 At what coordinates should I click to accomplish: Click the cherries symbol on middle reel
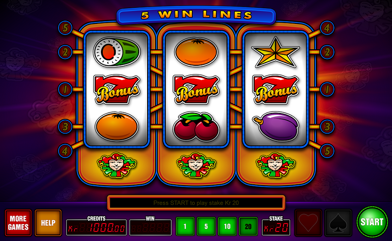tap(196, 127)
